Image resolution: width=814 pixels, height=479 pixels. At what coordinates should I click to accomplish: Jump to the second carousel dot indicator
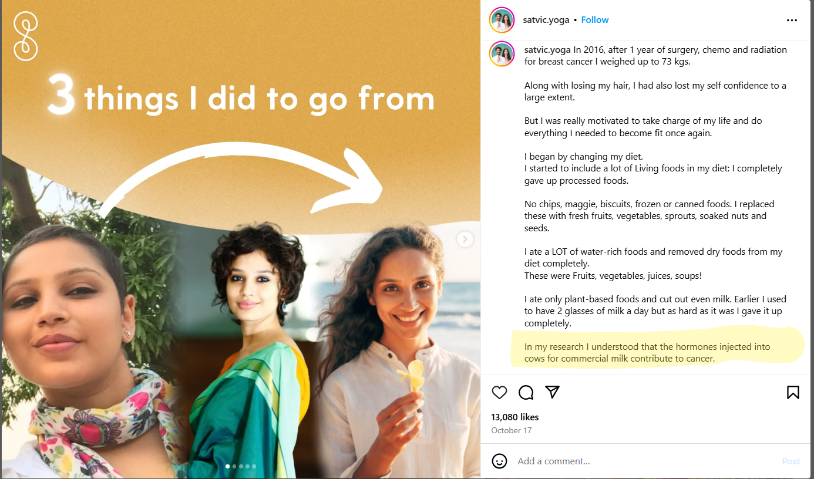(x=234, y=467)
